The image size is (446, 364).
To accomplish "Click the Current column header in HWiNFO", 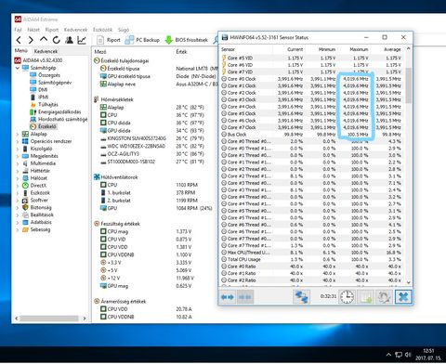I will pyautogui.click(x=295, y=49).
